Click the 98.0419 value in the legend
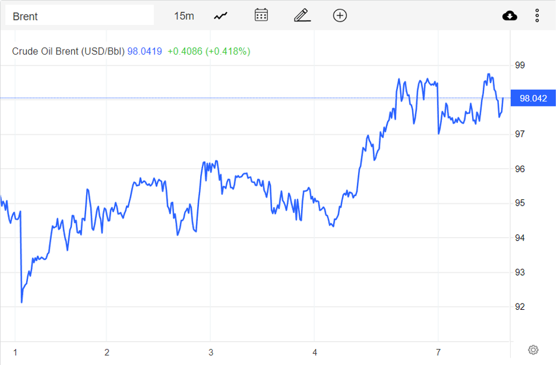557x365 pixels. pos(144,51)
